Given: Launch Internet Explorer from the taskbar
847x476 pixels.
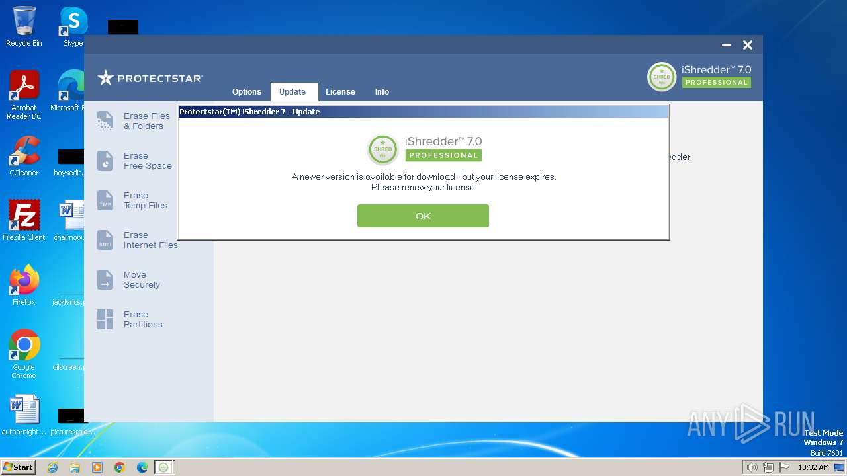Looking at the screenshot, I should [x=52, y=467].
